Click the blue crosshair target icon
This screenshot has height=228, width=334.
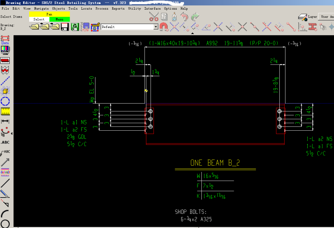click(331, 27)
